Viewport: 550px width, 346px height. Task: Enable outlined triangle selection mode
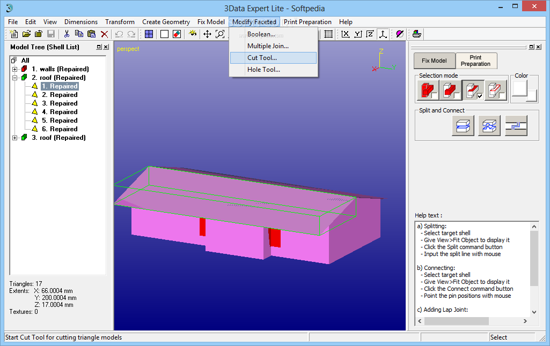[496, 91]
